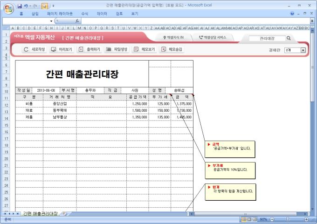
Task: Click the horizontal scrollbar right arrow
Action: click(305, 214)
